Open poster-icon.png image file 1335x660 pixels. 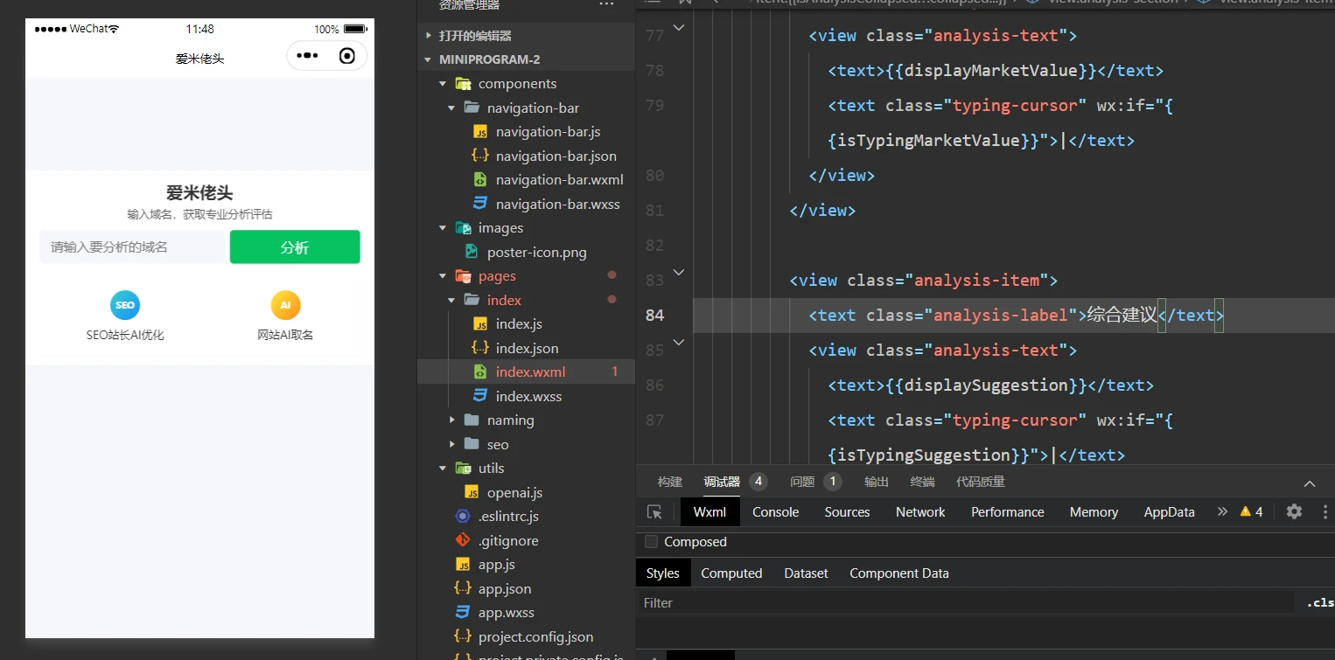coord(536,252)
